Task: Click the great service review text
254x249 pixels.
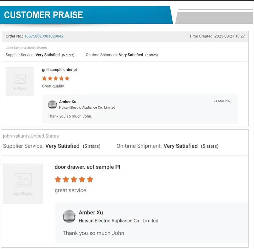Action: (70, 190)
